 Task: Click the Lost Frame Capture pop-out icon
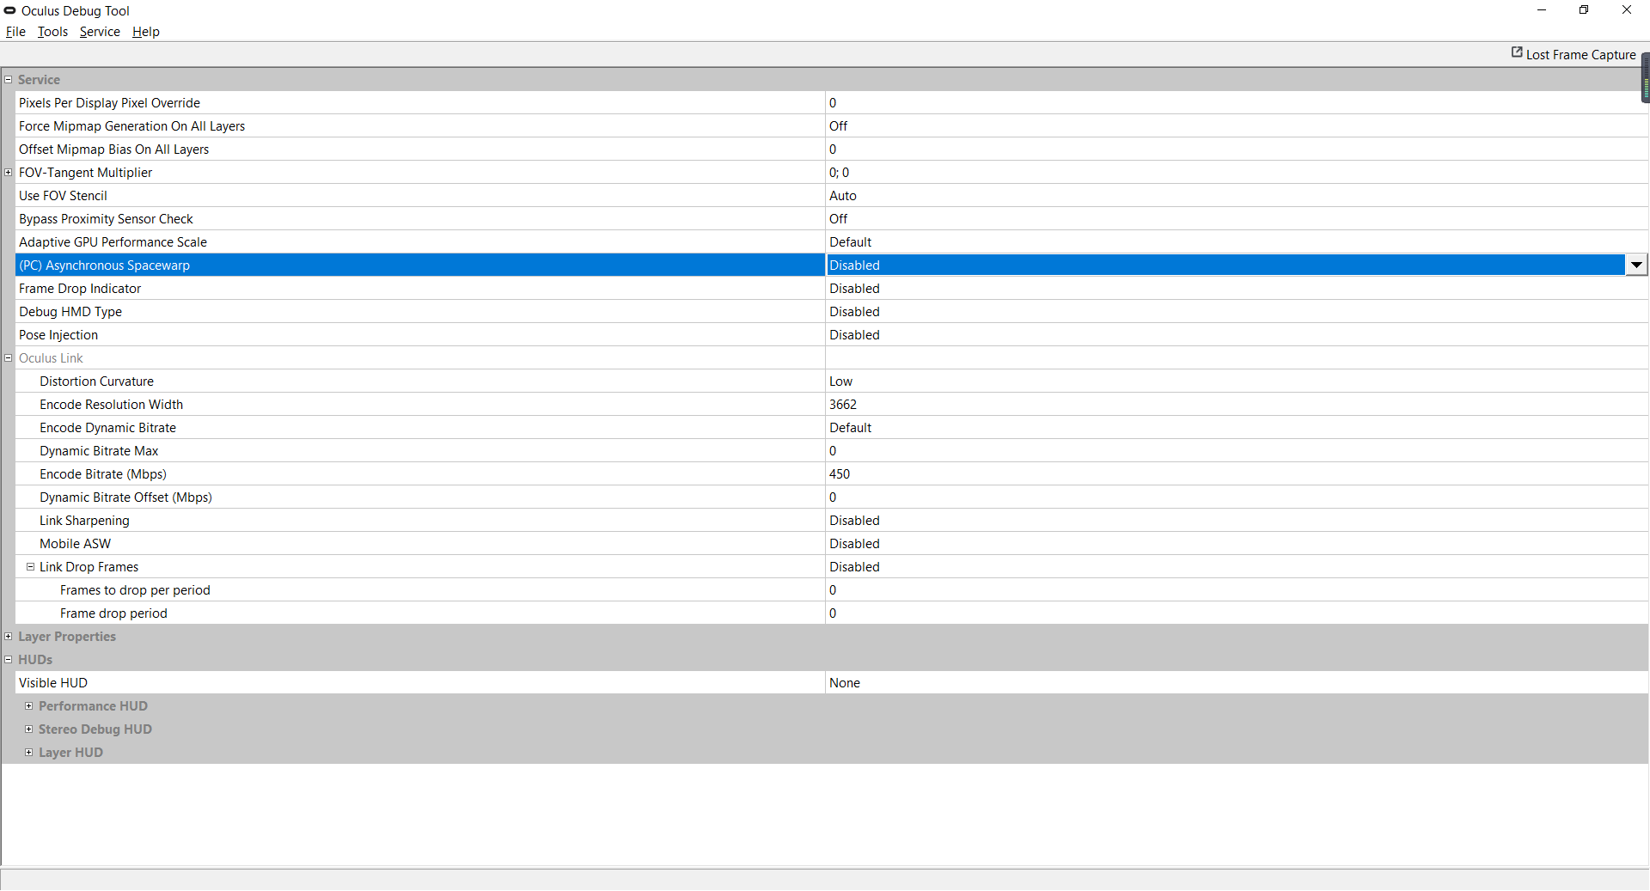pyautogui.click(x=1517, y=52)
